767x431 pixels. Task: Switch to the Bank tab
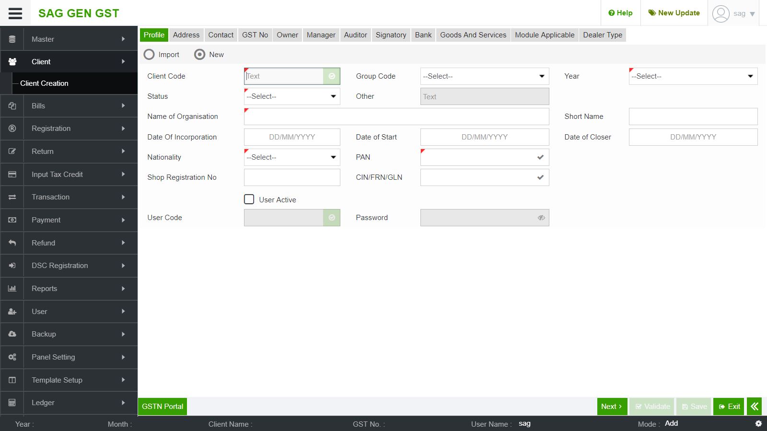[423, 35]
